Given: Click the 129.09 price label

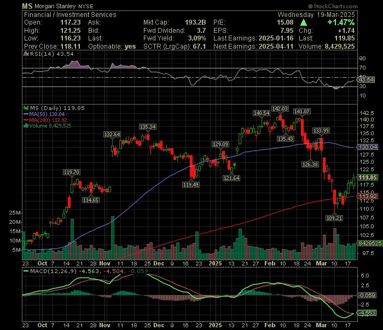Looking at the screenshot, I should click(x=220, y=144).
